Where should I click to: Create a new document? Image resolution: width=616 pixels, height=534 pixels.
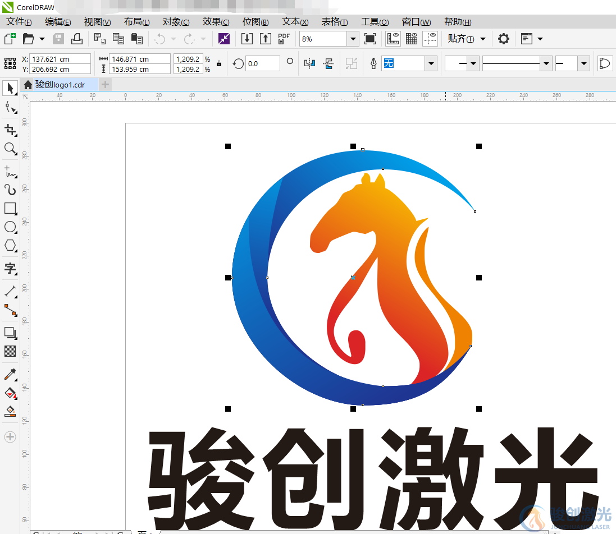click(10, 39)
